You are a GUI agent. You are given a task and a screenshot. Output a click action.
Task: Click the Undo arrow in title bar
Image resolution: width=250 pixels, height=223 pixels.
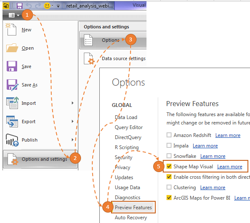[x=29, y=6]
